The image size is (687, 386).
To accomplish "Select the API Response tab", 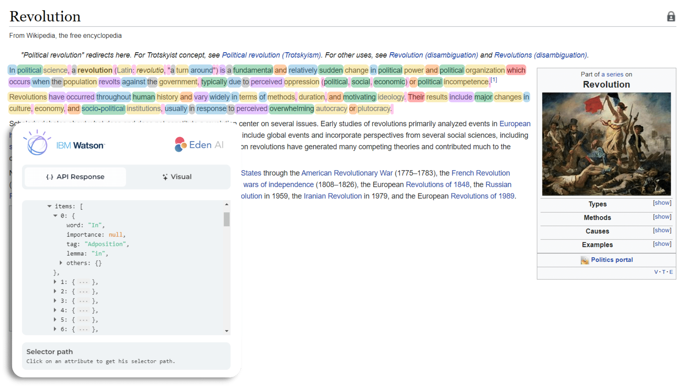I will tap(74, 177).
